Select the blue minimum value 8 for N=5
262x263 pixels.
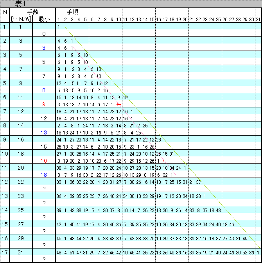click(x=44, y=90)
